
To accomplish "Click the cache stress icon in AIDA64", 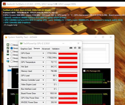I will [x=8, y=51].
